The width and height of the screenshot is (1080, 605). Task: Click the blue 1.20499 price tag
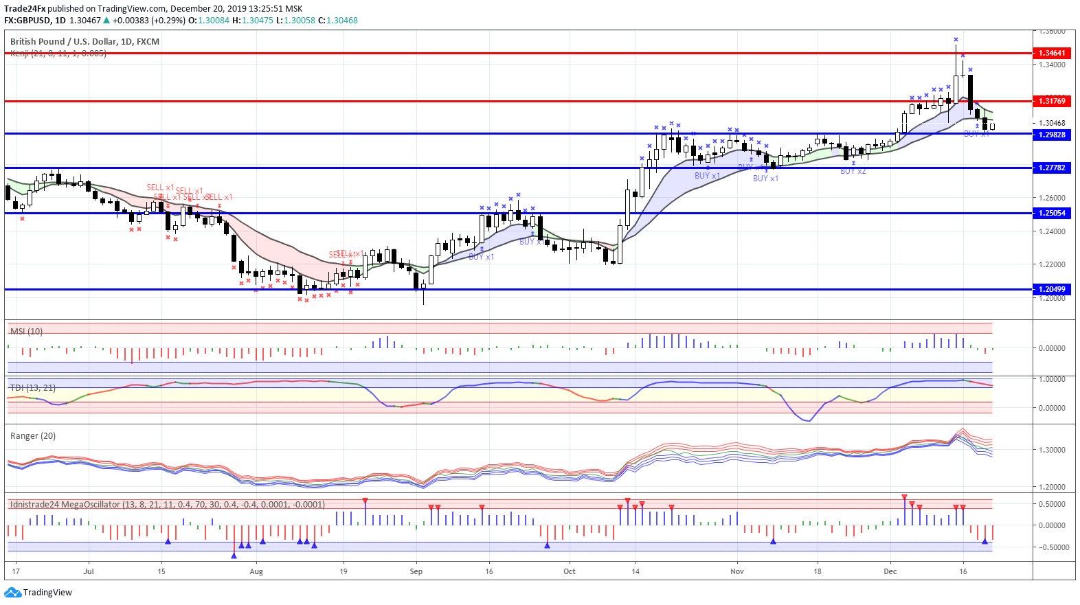coord(1052,289)
